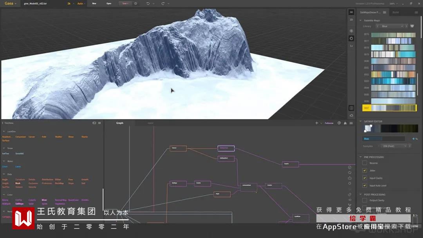Viewport: 423px width, 238px height.
Task: Click the graph side link chain icon
Action: pyautogui.click(x=350, y=195)
